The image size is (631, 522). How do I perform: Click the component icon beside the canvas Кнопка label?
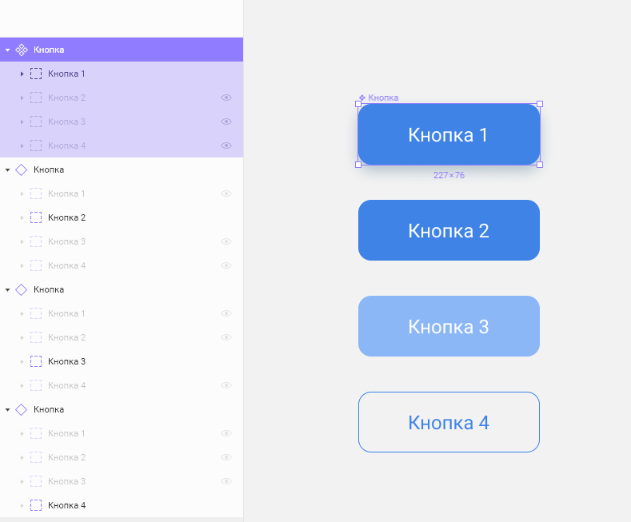pyautogui.click(x=362, y=98)
